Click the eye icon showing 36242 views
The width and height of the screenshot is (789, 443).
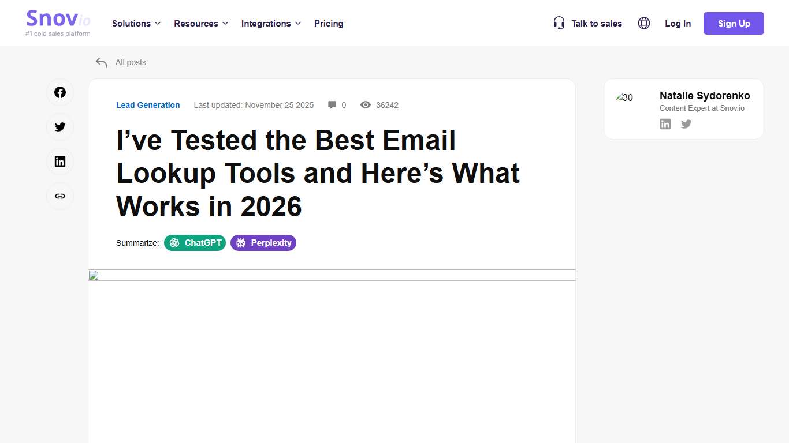[x=365, y=104]
